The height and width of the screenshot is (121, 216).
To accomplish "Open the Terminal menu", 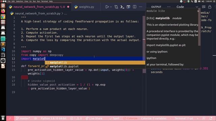I will tap(45, 1).
